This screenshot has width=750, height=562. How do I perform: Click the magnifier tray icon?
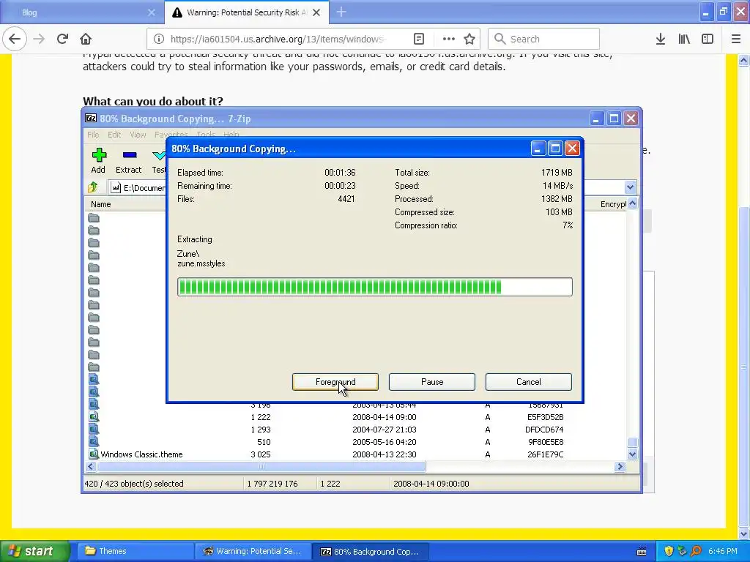pos(697,551)
